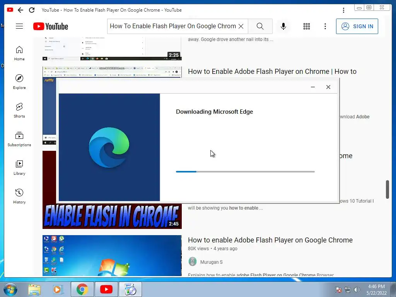Click the Edge download progress bar

pyautogui.click(x=245, y=172)
